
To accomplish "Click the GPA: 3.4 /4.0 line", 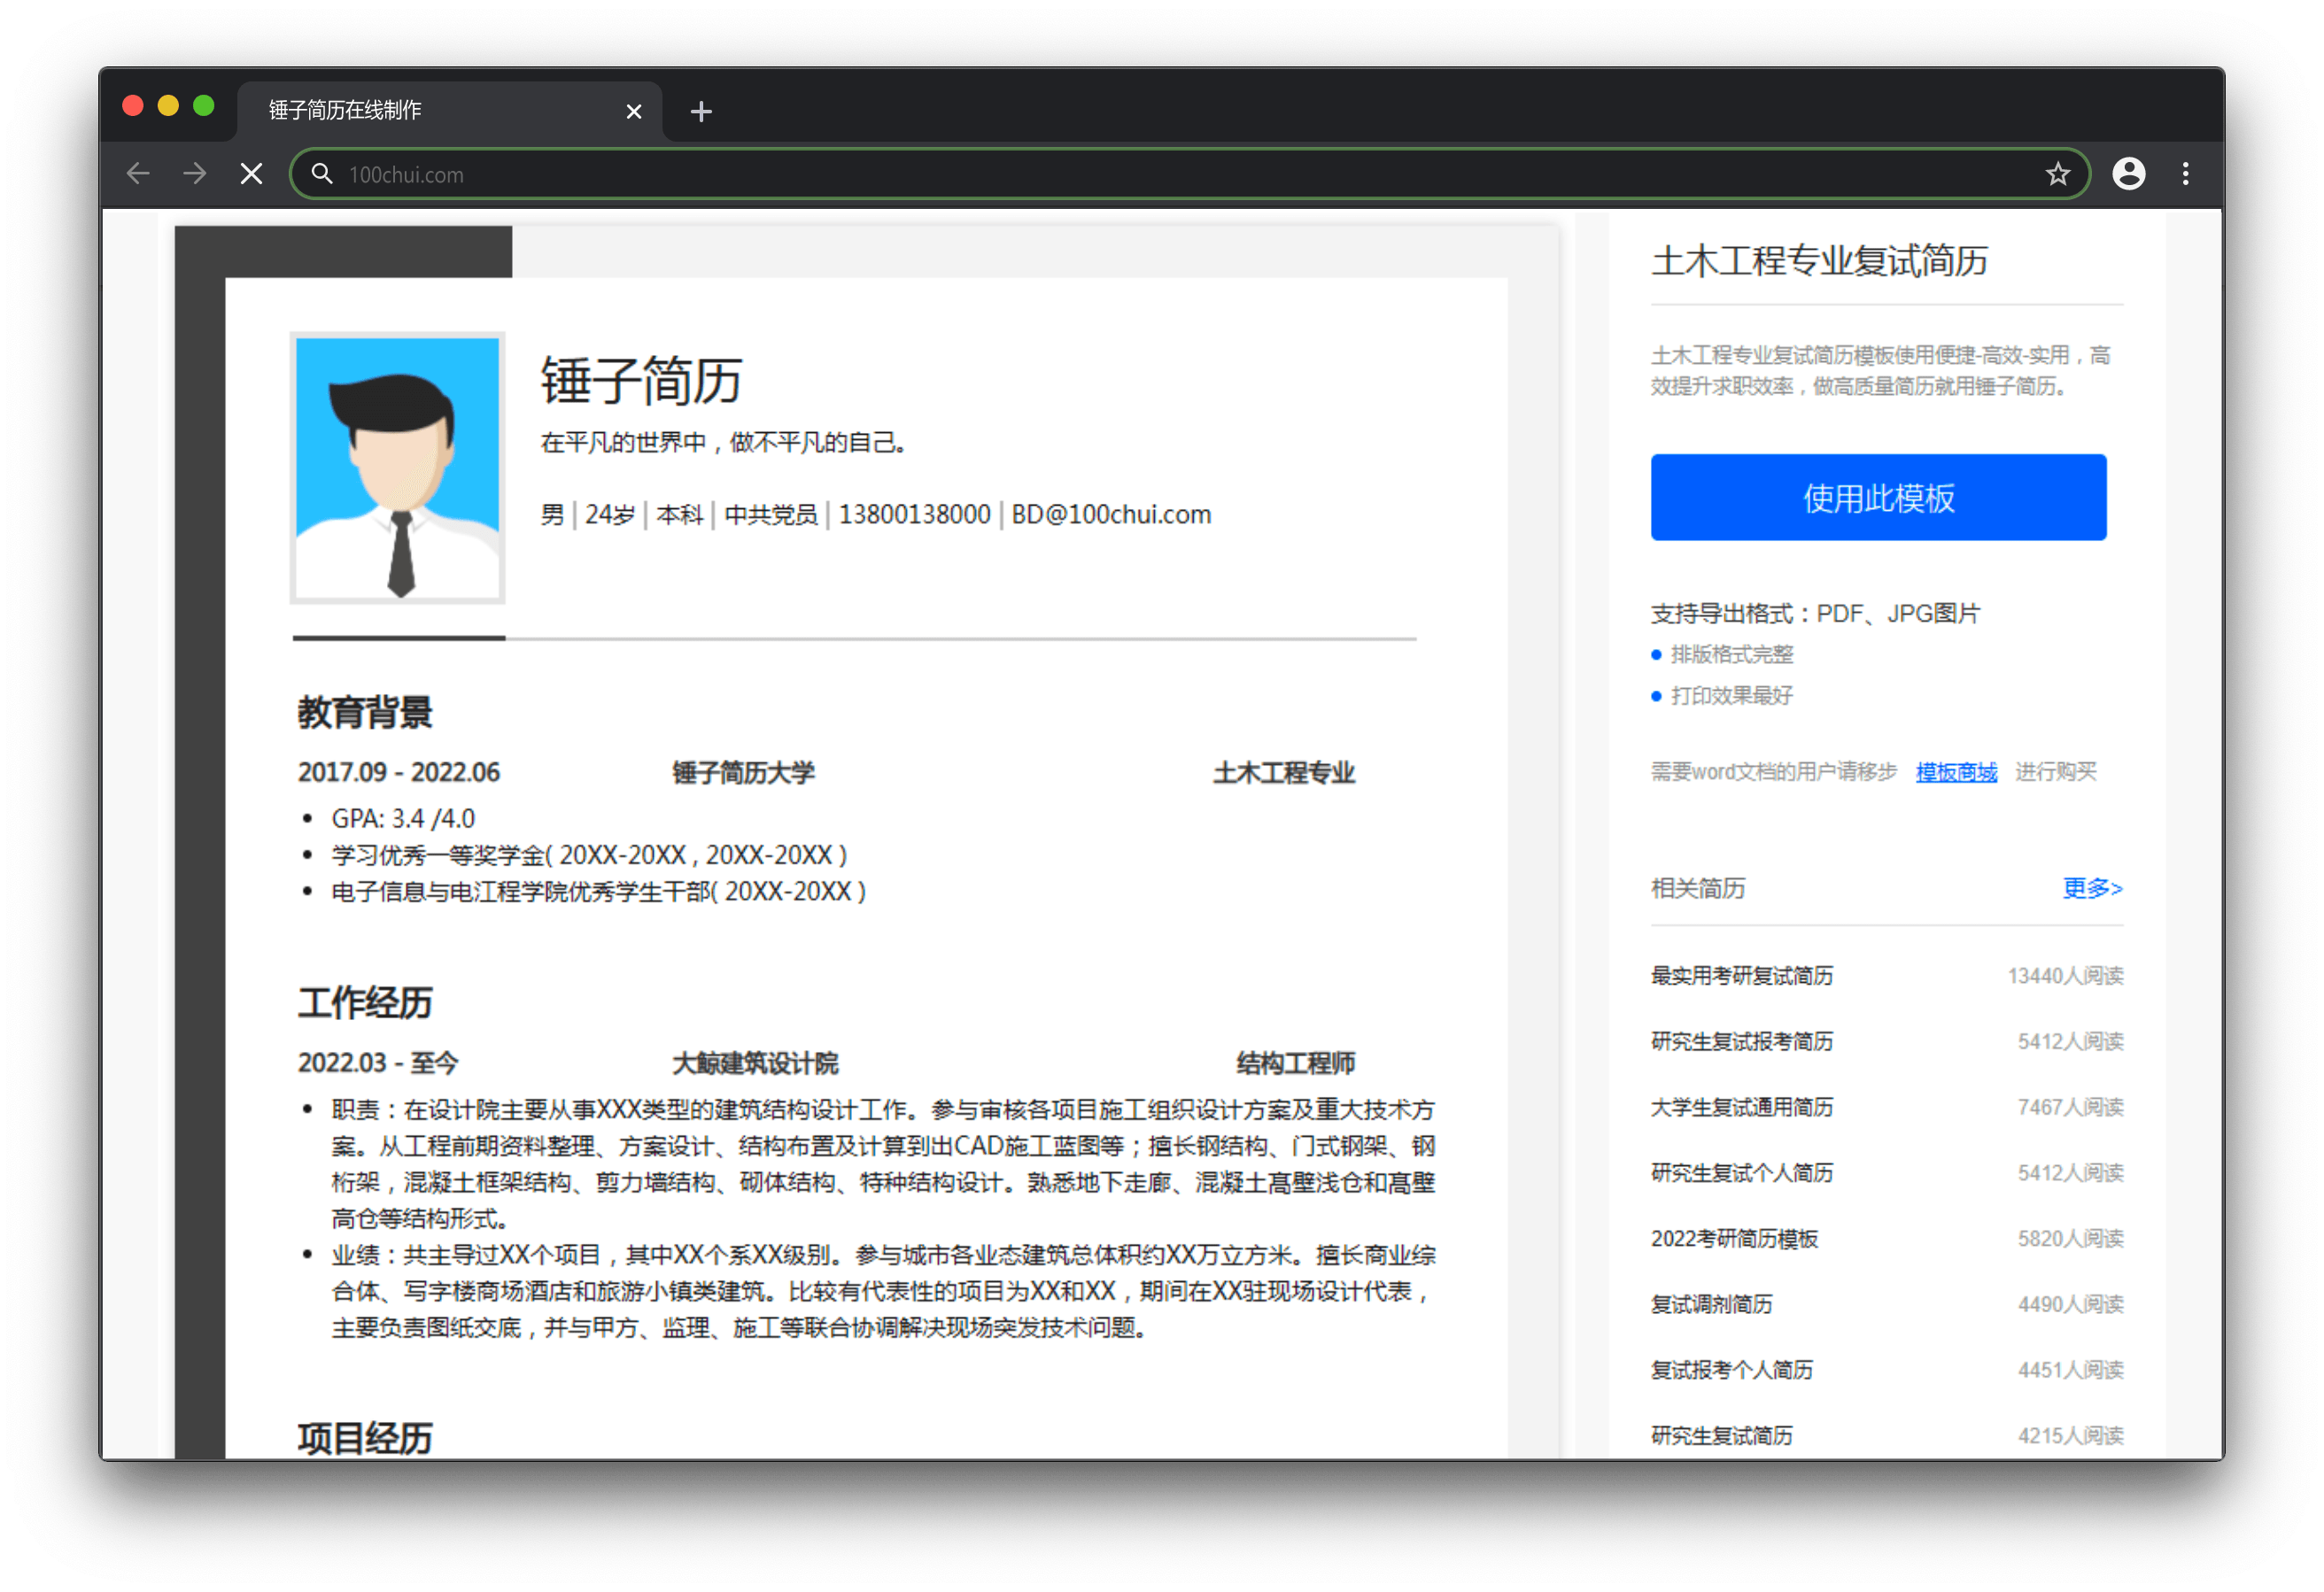I will pyautogui.click(x=403, y=819).
